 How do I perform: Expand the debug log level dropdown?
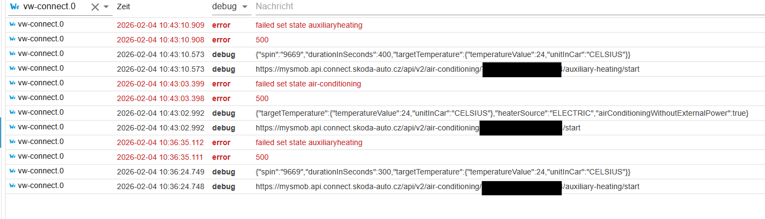click(245, 7)
